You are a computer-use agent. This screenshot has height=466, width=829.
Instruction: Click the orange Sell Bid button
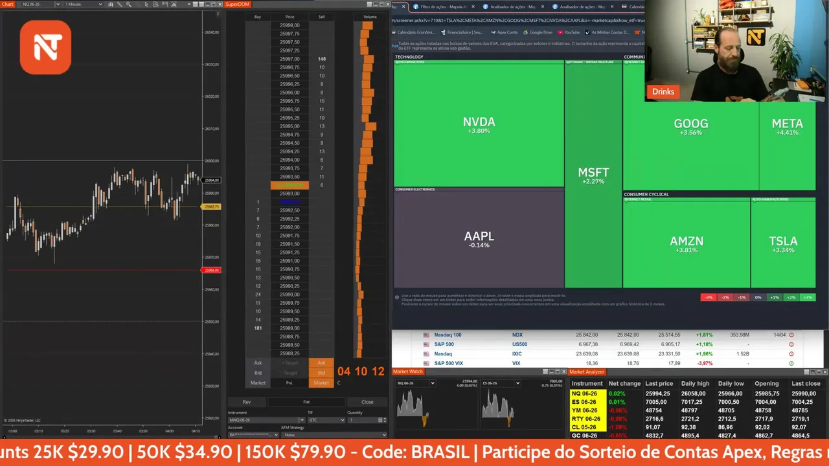click(x=321, y=373)
